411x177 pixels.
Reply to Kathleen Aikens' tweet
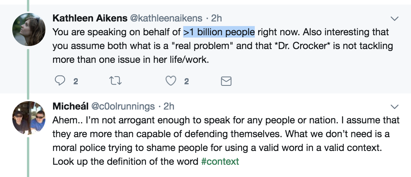pos(60,81)
